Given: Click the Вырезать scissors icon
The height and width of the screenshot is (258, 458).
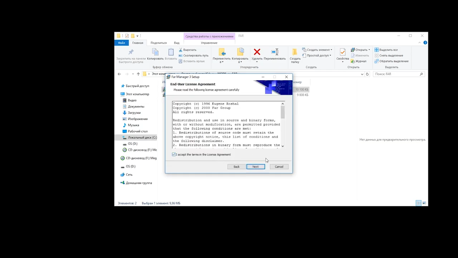Looking at the screenshot, I should [x=181, y=50].
